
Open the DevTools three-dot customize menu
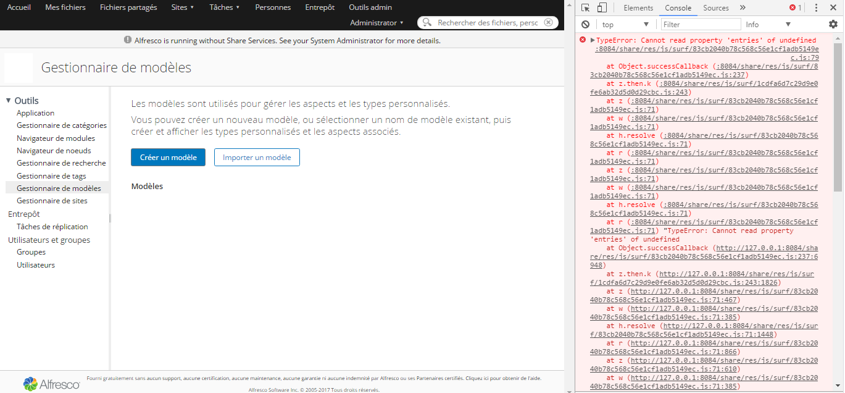(817, 7)
